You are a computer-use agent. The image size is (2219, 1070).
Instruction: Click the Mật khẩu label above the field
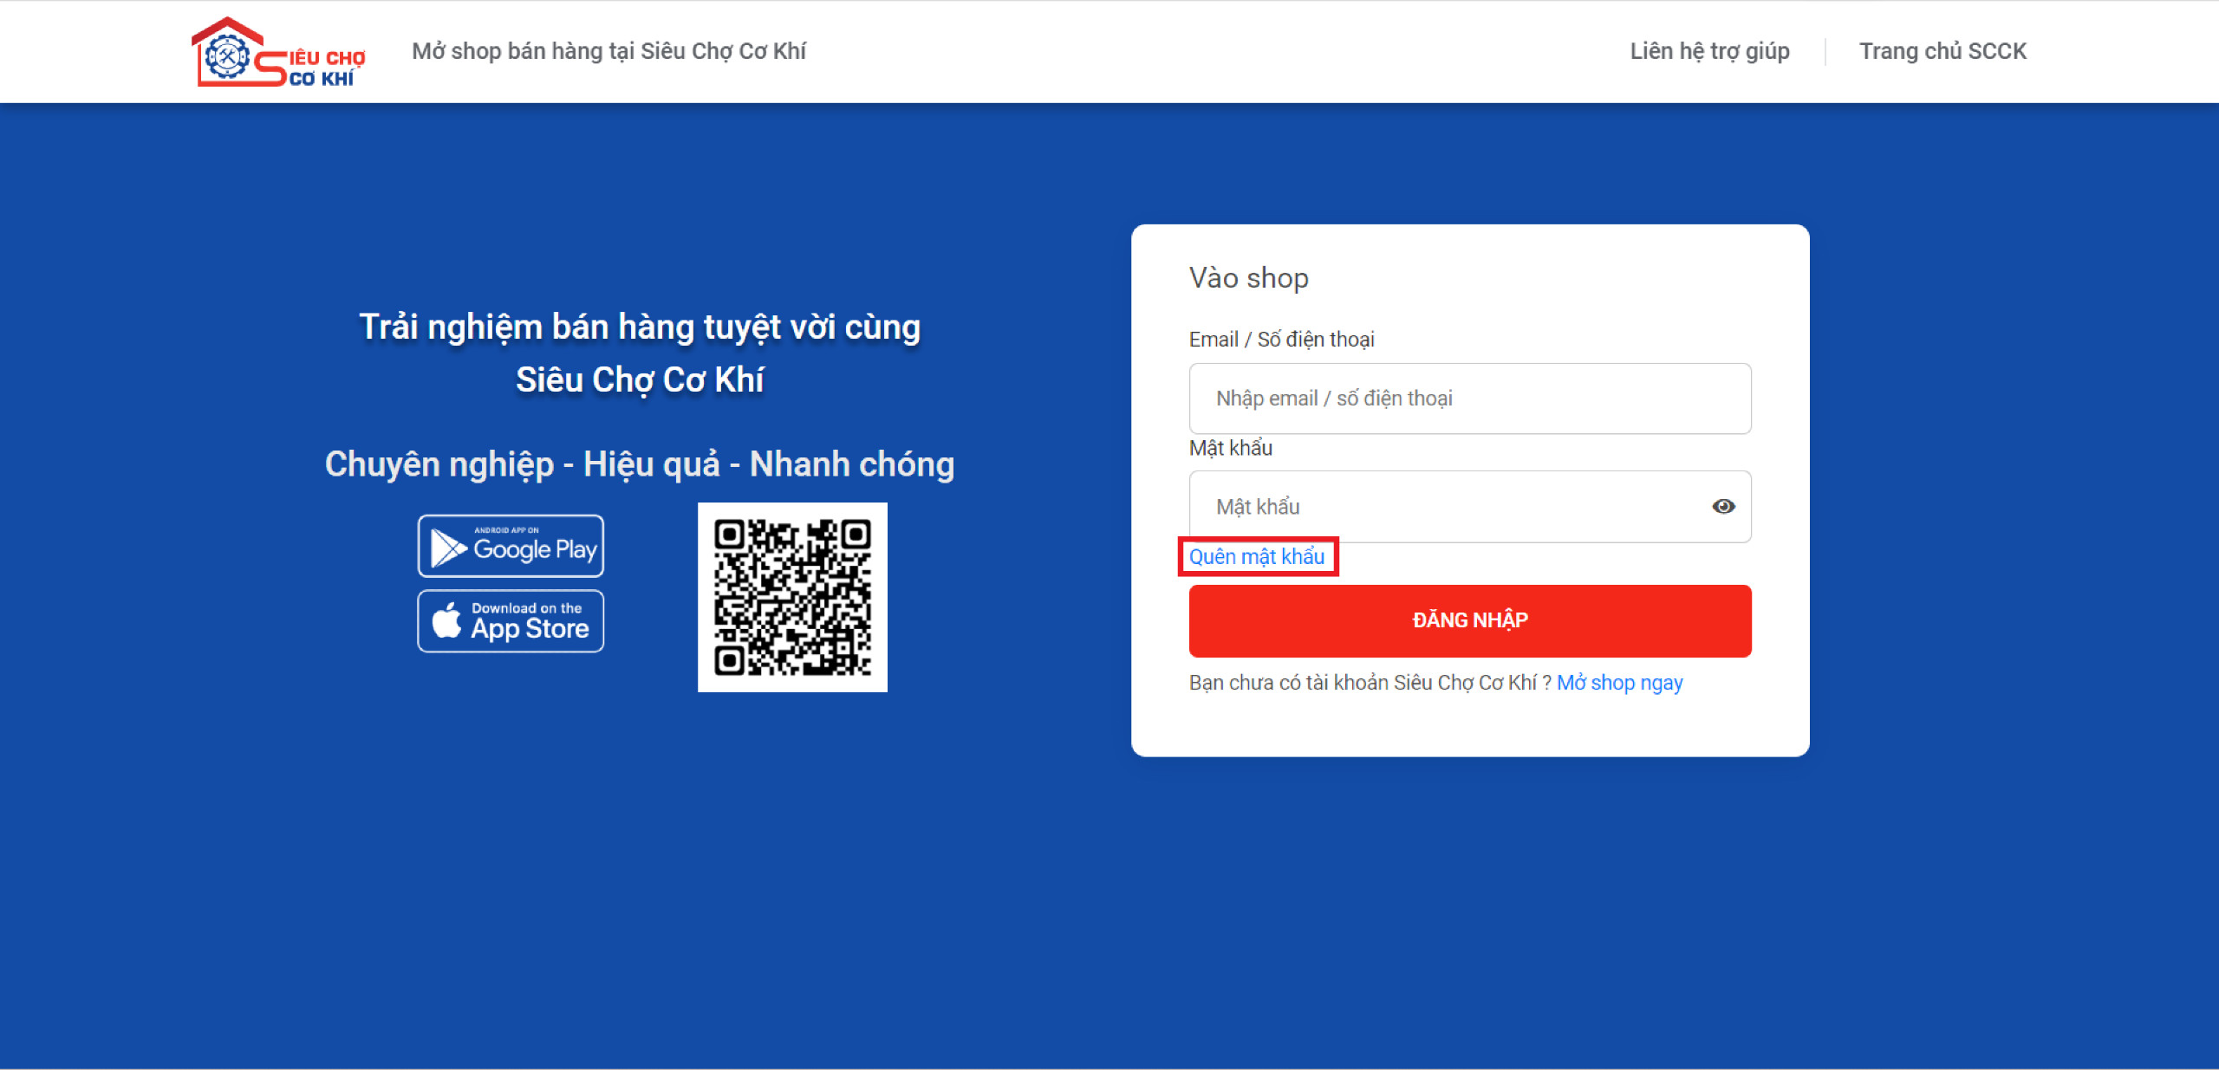coord(1230,448)
